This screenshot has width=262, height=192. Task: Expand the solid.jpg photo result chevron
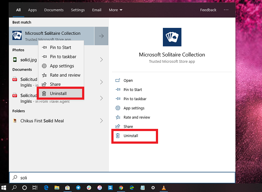pos(101,60)
